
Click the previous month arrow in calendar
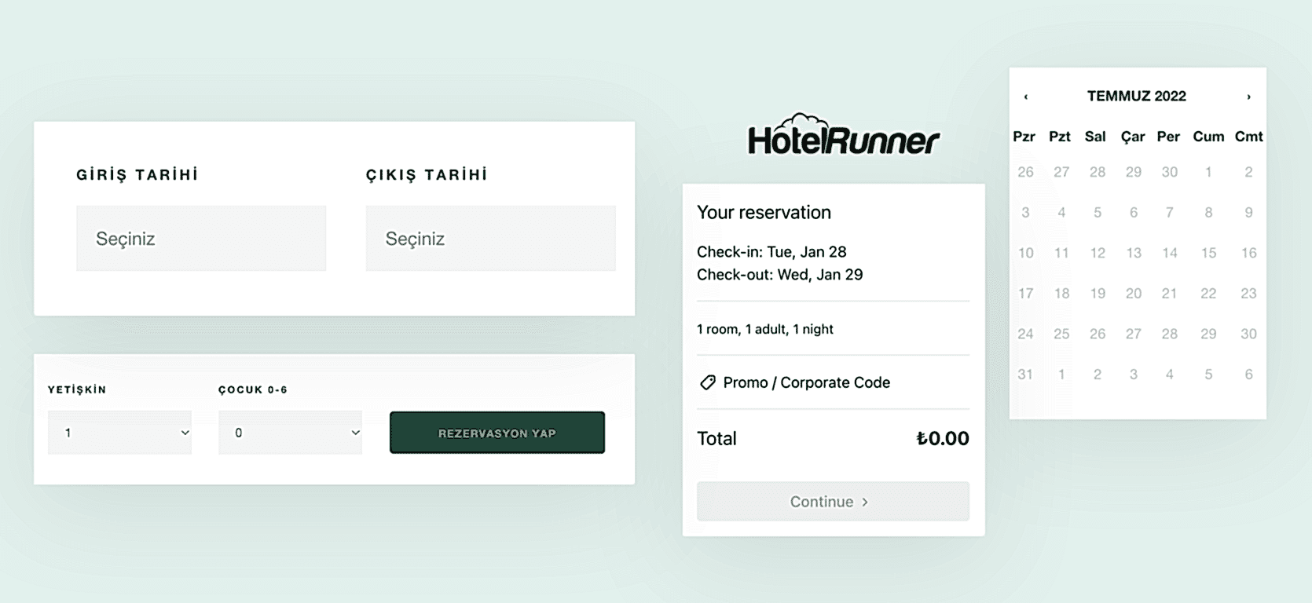1026,97
